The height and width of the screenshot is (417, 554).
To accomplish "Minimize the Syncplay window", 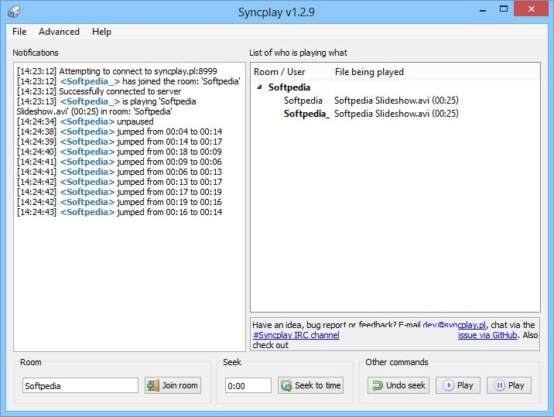I will coord(483,9).
